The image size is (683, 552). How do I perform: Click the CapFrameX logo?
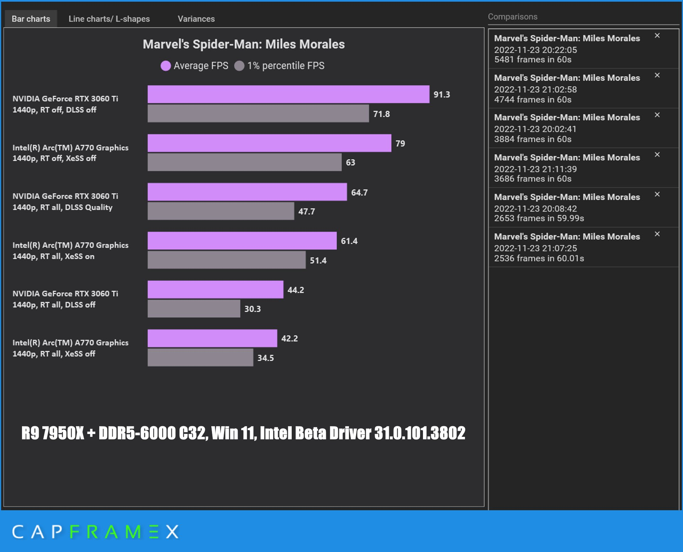(95, 532)
